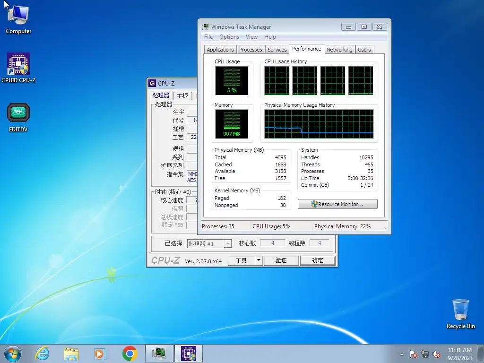Open the View menu in Task Manager

pos(251,37)
